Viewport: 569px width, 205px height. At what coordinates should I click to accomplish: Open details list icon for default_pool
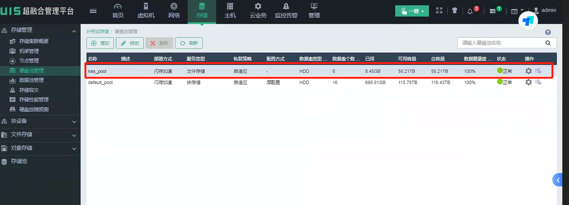538,82
